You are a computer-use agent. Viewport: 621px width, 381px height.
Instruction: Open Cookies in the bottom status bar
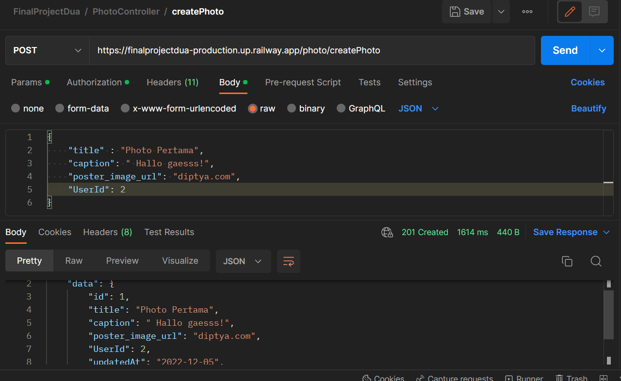383,378
